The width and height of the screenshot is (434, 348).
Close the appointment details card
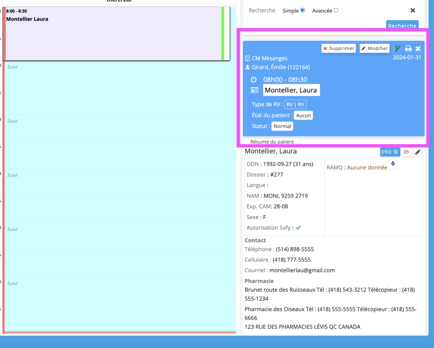(x=418, y=48)
